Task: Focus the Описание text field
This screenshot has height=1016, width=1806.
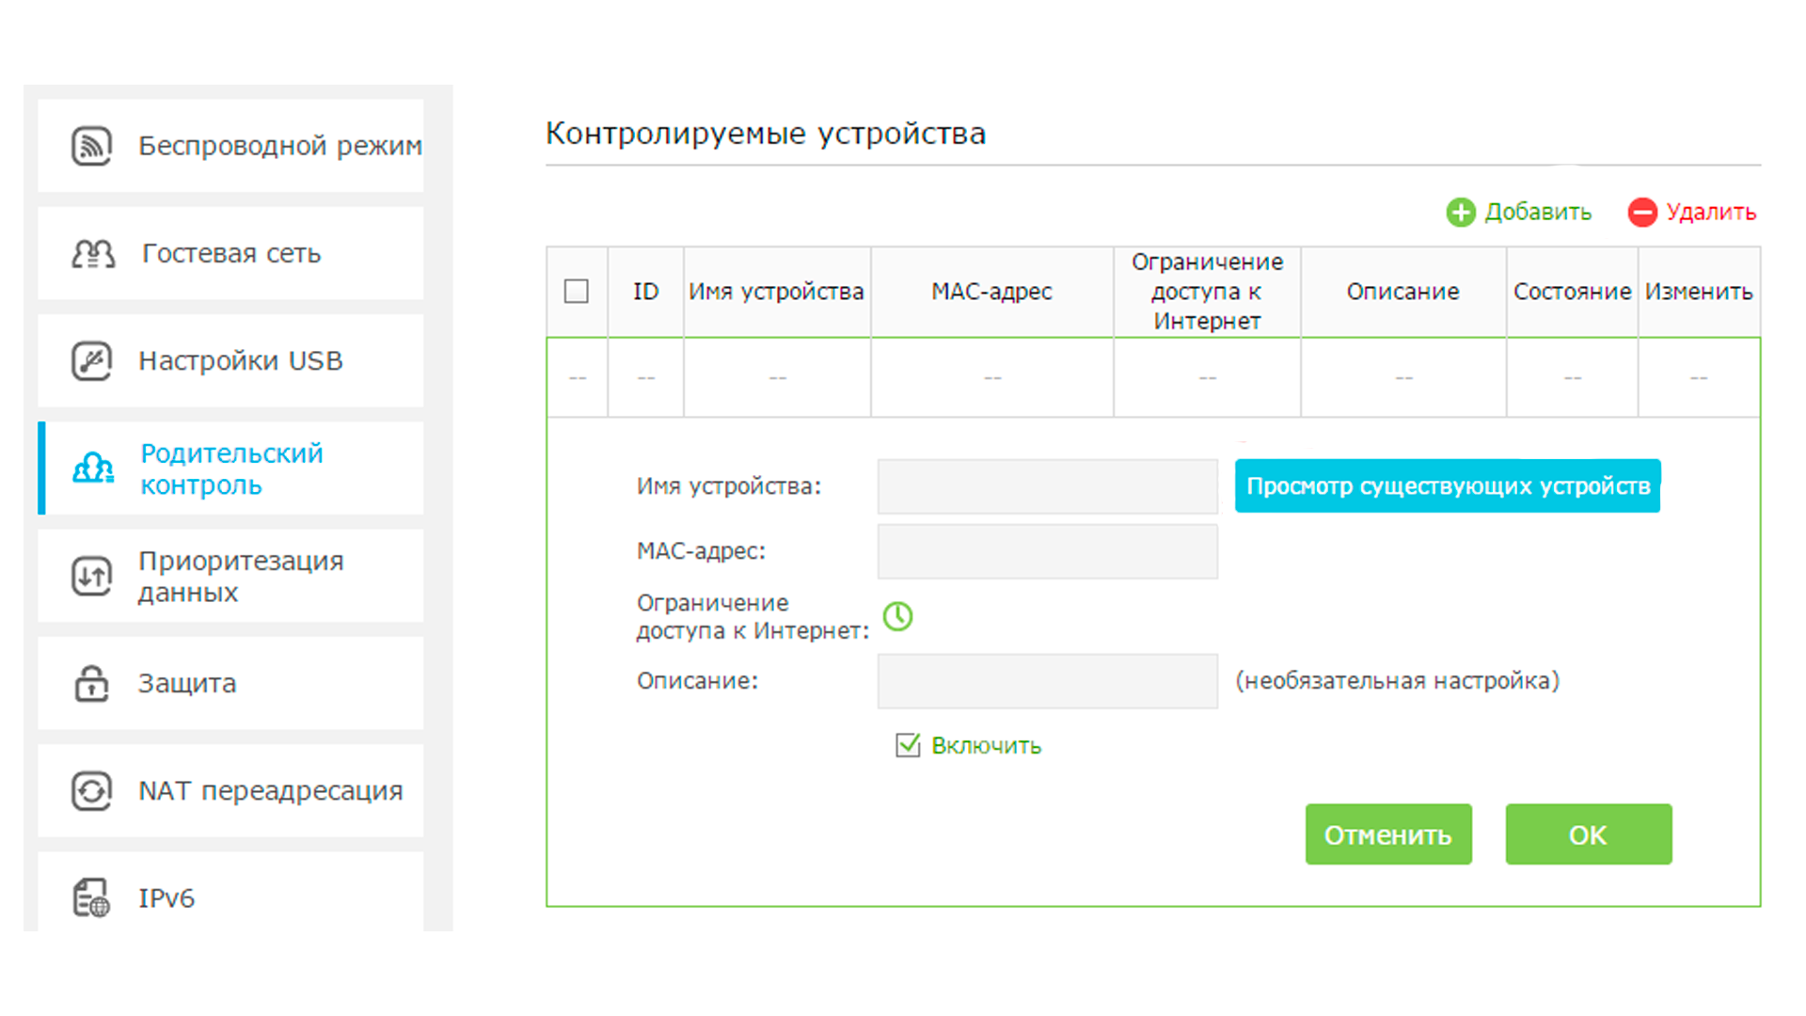Action: [1047, 681]
